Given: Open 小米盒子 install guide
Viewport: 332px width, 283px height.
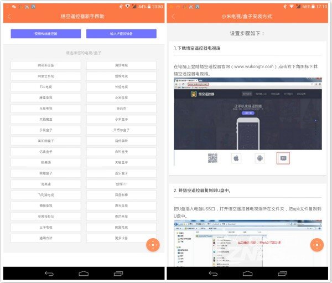Looking at the screenshot, I should click(121, 120).
